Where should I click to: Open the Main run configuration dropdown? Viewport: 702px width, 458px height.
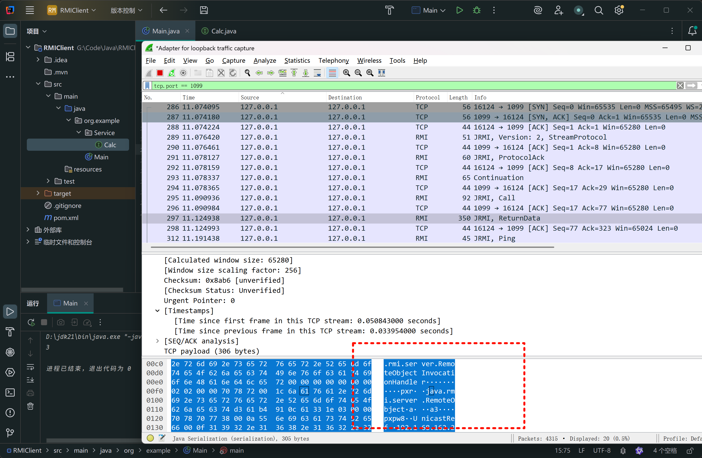[x=429, y=10]
